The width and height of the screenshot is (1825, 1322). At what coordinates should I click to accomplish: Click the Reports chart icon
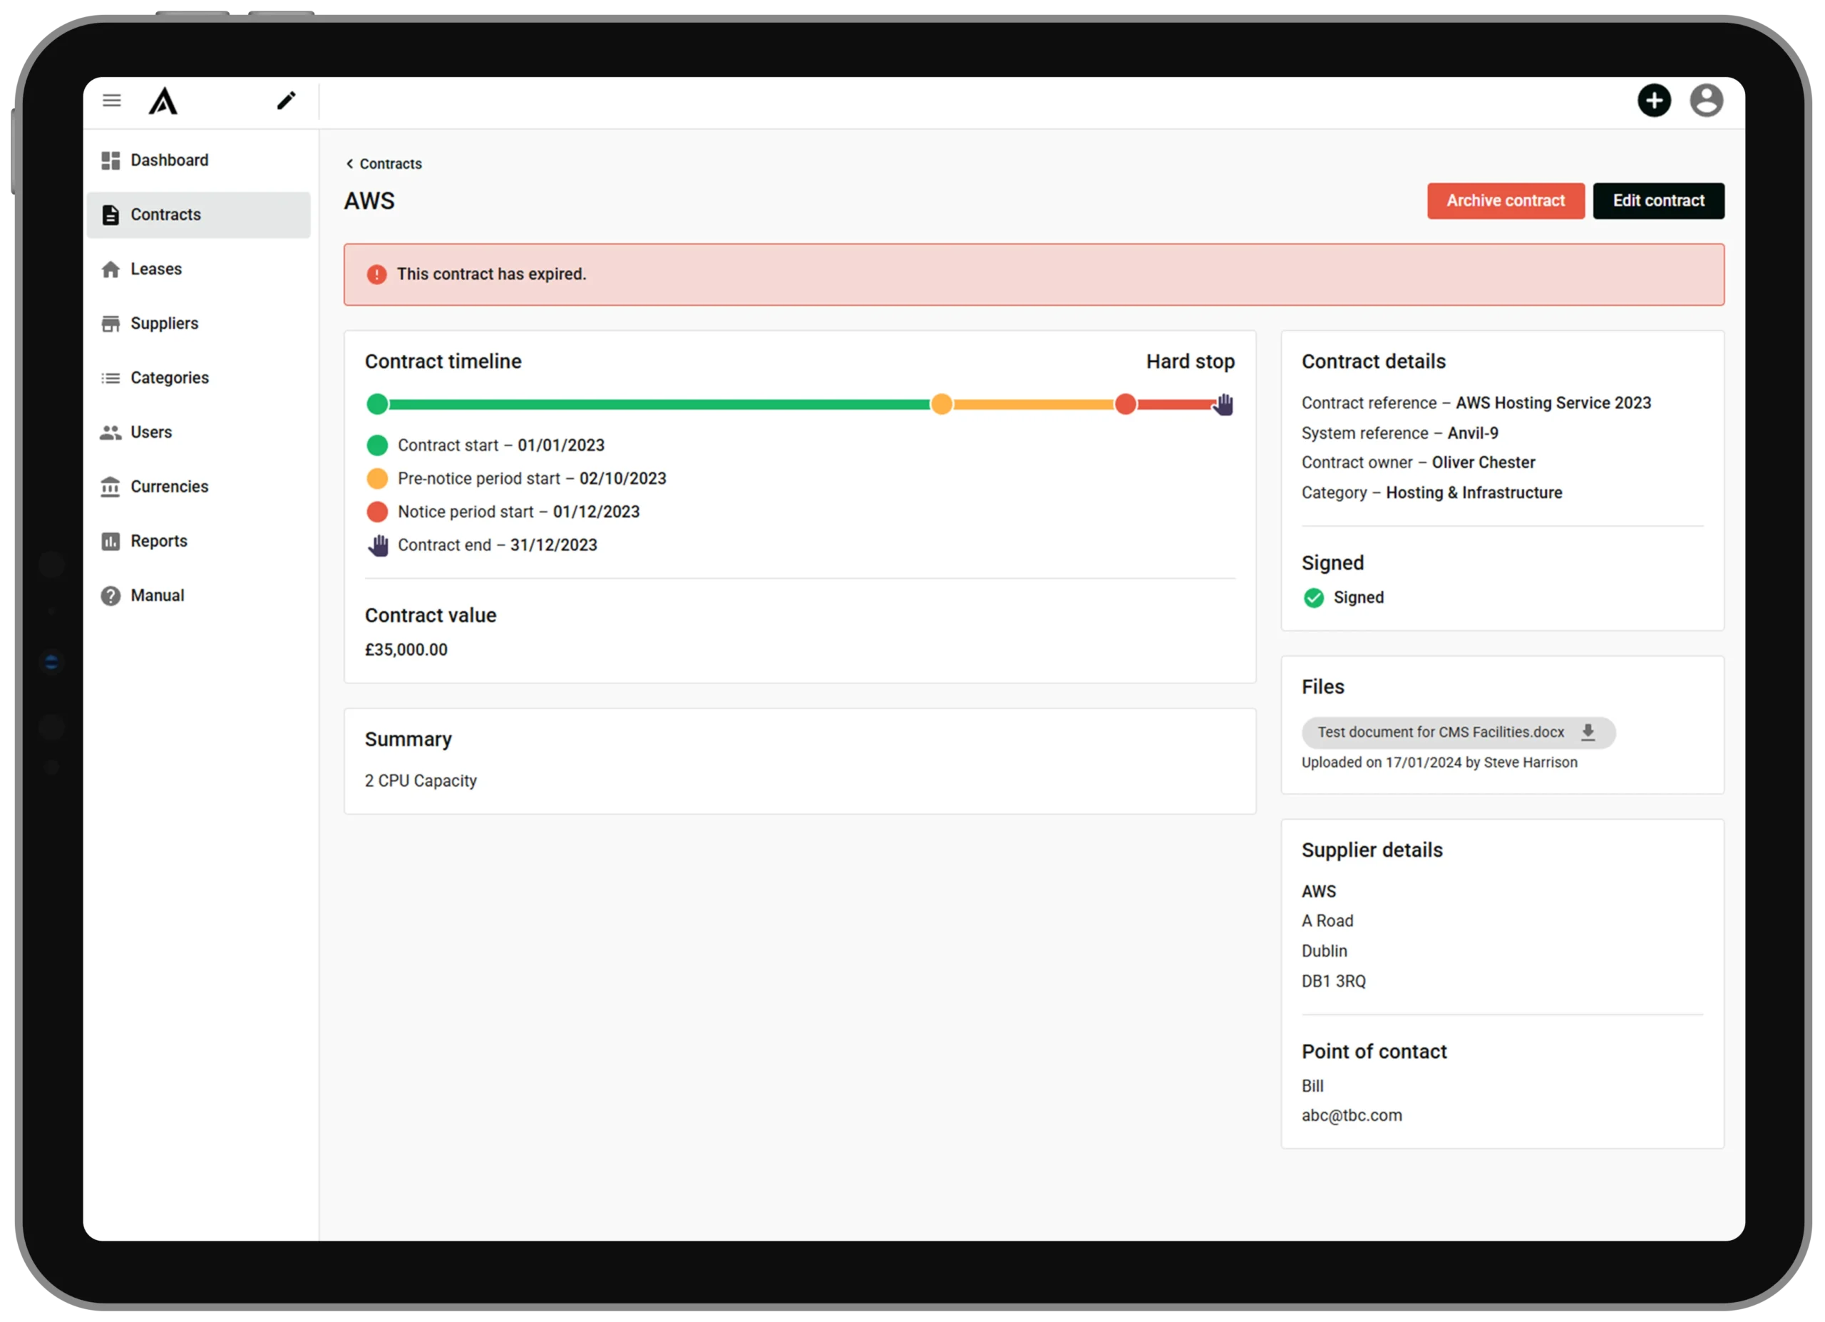pyautogui.click(x=111, y=542)
